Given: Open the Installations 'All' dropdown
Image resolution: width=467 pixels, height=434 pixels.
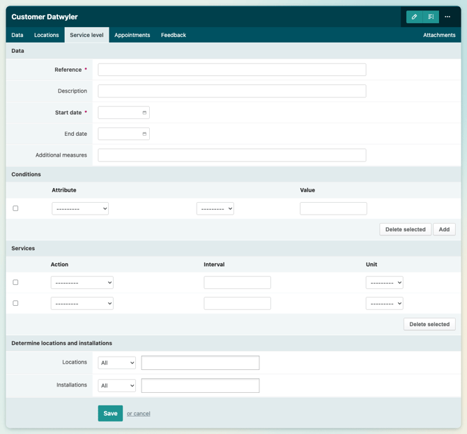Looking at the screenshot, I should point(117,385).
